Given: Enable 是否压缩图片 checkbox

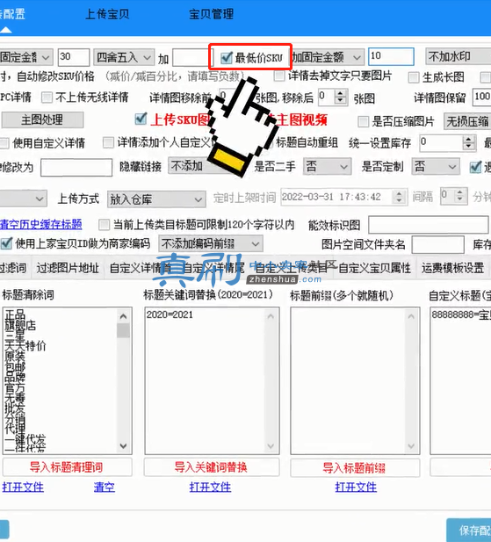Looking at the screenshot, I should point(363,121).
